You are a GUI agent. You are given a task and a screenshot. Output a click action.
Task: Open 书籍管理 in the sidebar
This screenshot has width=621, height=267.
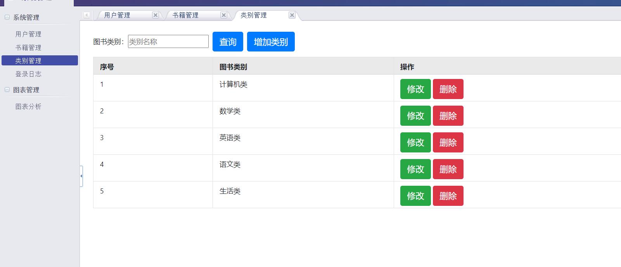(28, 48)
